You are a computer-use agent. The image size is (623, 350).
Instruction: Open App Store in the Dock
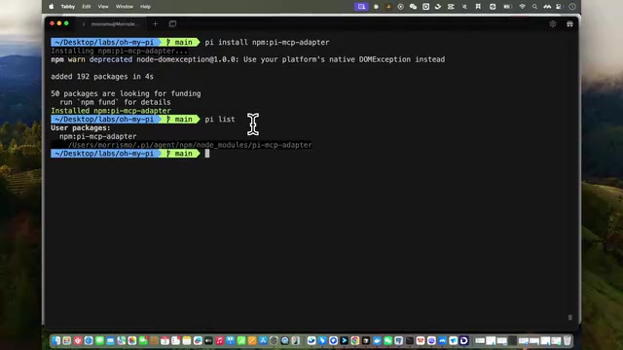263,340
